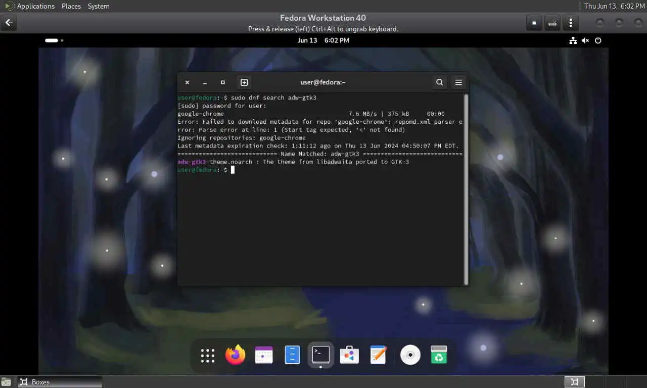The width and height of the screenshot is (647, 388).
Task: Go back in Boxes using arrow
Action: tap(9, 23)
